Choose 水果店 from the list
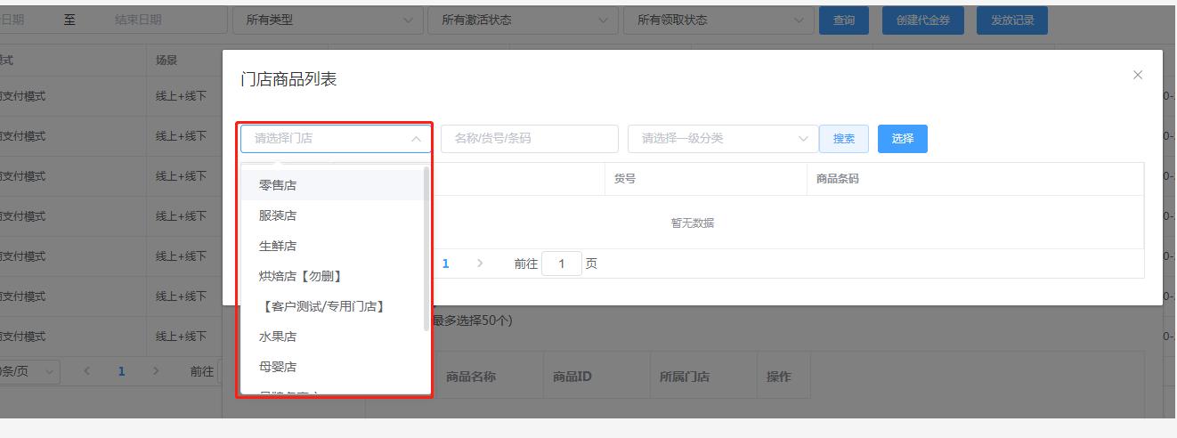The width and height of the screenshot is (1177, 438). click(x=336, y=337)
